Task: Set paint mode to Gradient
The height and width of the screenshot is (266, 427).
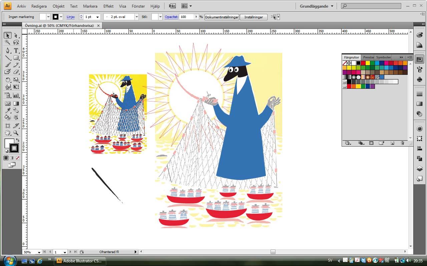Action: pyautogui.click(x=12, y=158)
